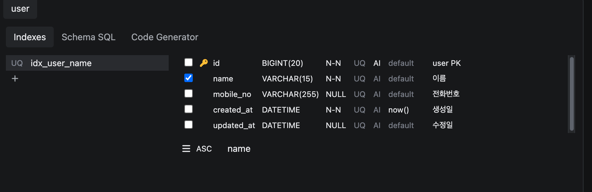Check the mobile_no column checkbox
592x192 pixels.
(x=189, y=93)
